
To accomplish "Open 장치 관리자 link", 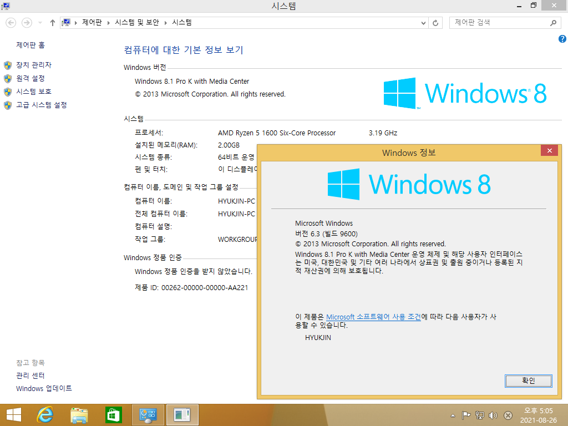I will point(34,65).
